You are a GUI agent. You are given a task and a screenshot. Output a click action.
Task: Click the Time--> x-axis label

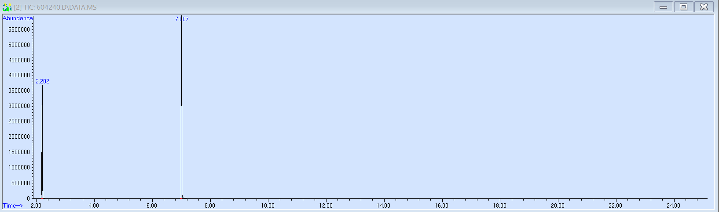(x=13, y=205)
